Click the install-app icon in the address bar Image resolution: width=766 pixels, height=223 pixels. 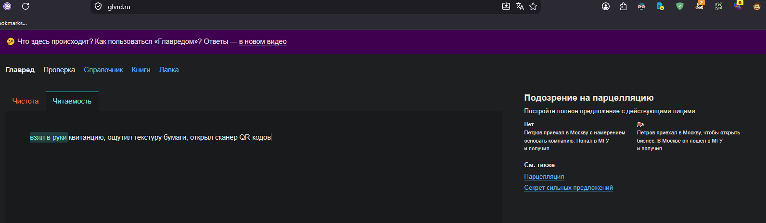[x=506, y=6]
